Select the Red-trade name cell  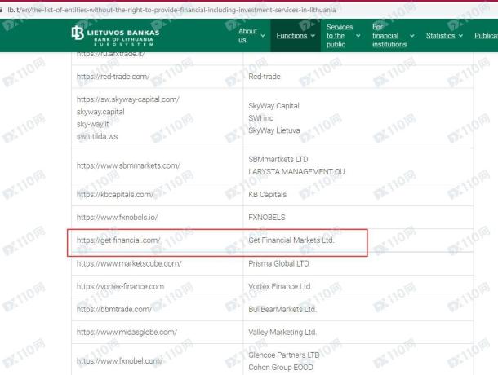coord(358,77)
